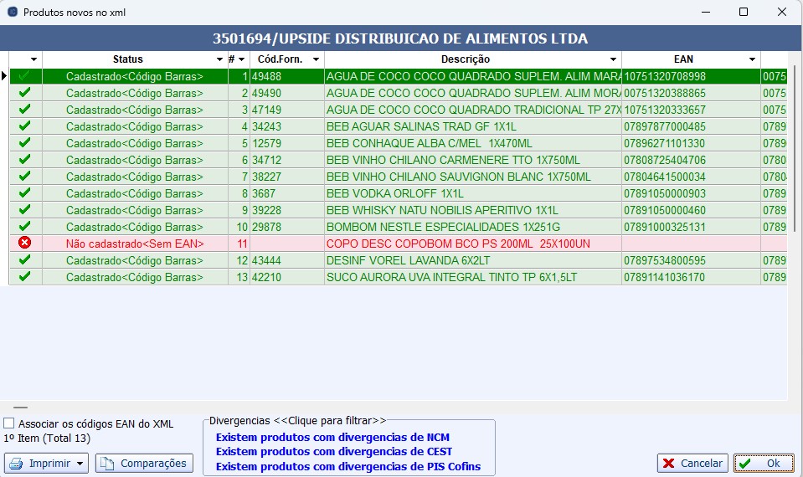Open the Comparações button
Screen dimensions: 803x477
tap(144, 463)
